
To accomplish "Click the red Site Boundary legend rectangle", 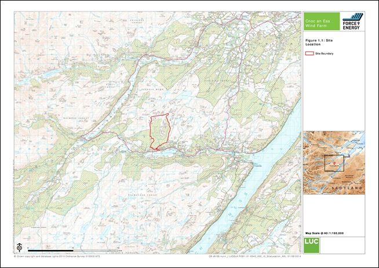I will tap(309, 53).
